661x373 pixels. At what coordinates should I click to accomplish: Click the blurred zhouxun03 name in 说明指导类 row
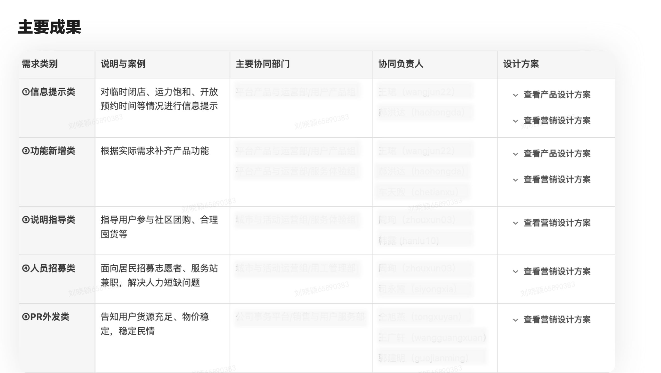417,220
